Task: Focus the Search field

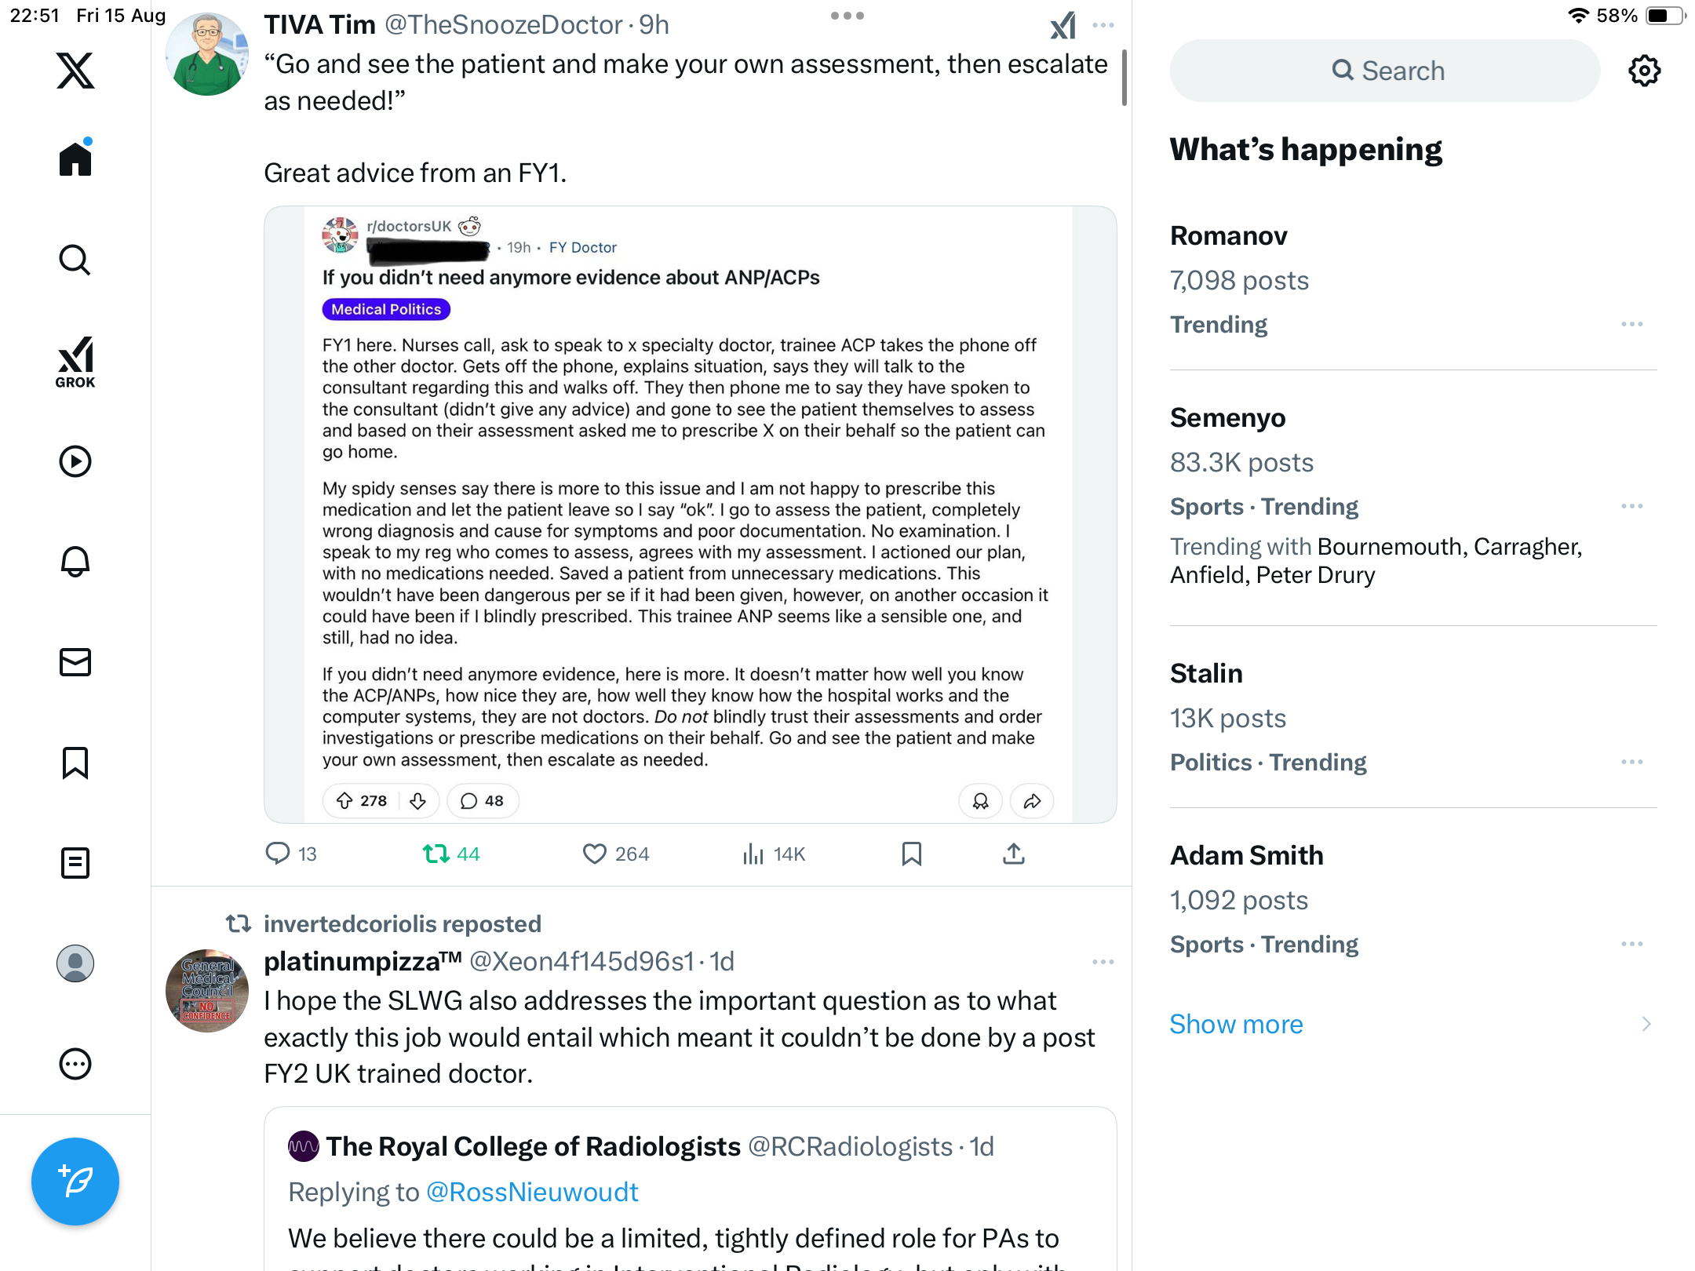Action: pyautogui.click(x=1385, y=71)
